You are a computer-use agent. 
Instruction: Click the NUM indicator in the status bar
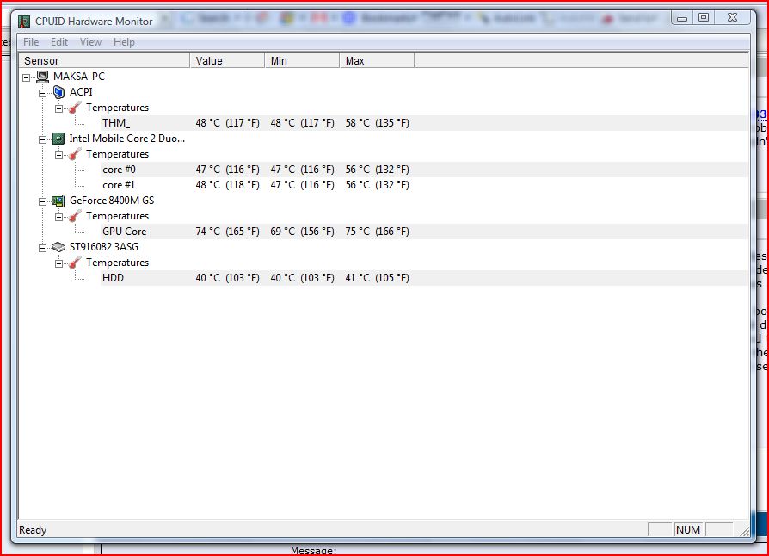coord(688,530)
